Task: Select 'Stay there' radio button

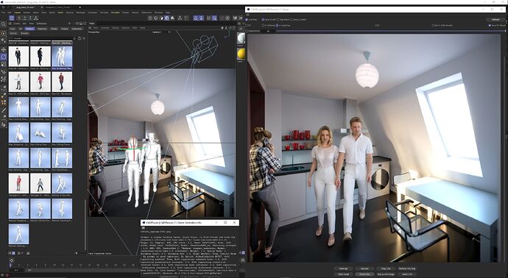Action: (x=278, y=19)
